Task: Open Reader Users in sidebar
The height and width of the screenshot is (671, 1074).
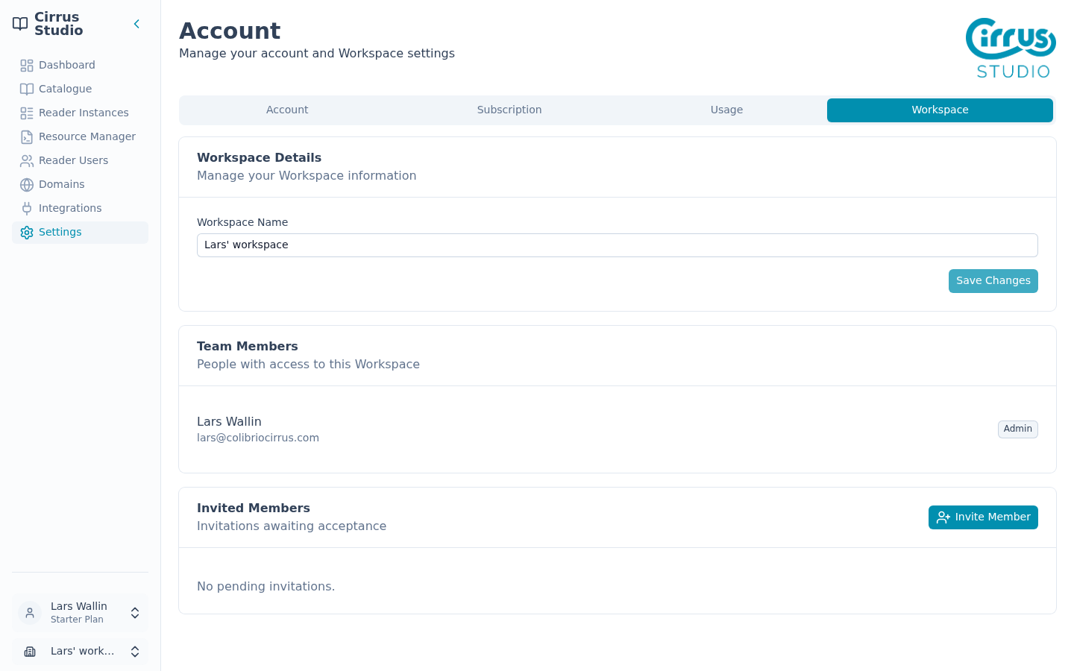Action: pyautogui.click(x=80, y=161)
